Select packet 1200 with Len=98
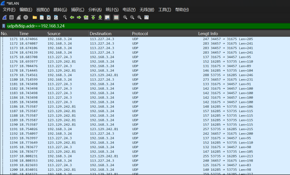This screenshot has width=290, height=175. [145, 170]
